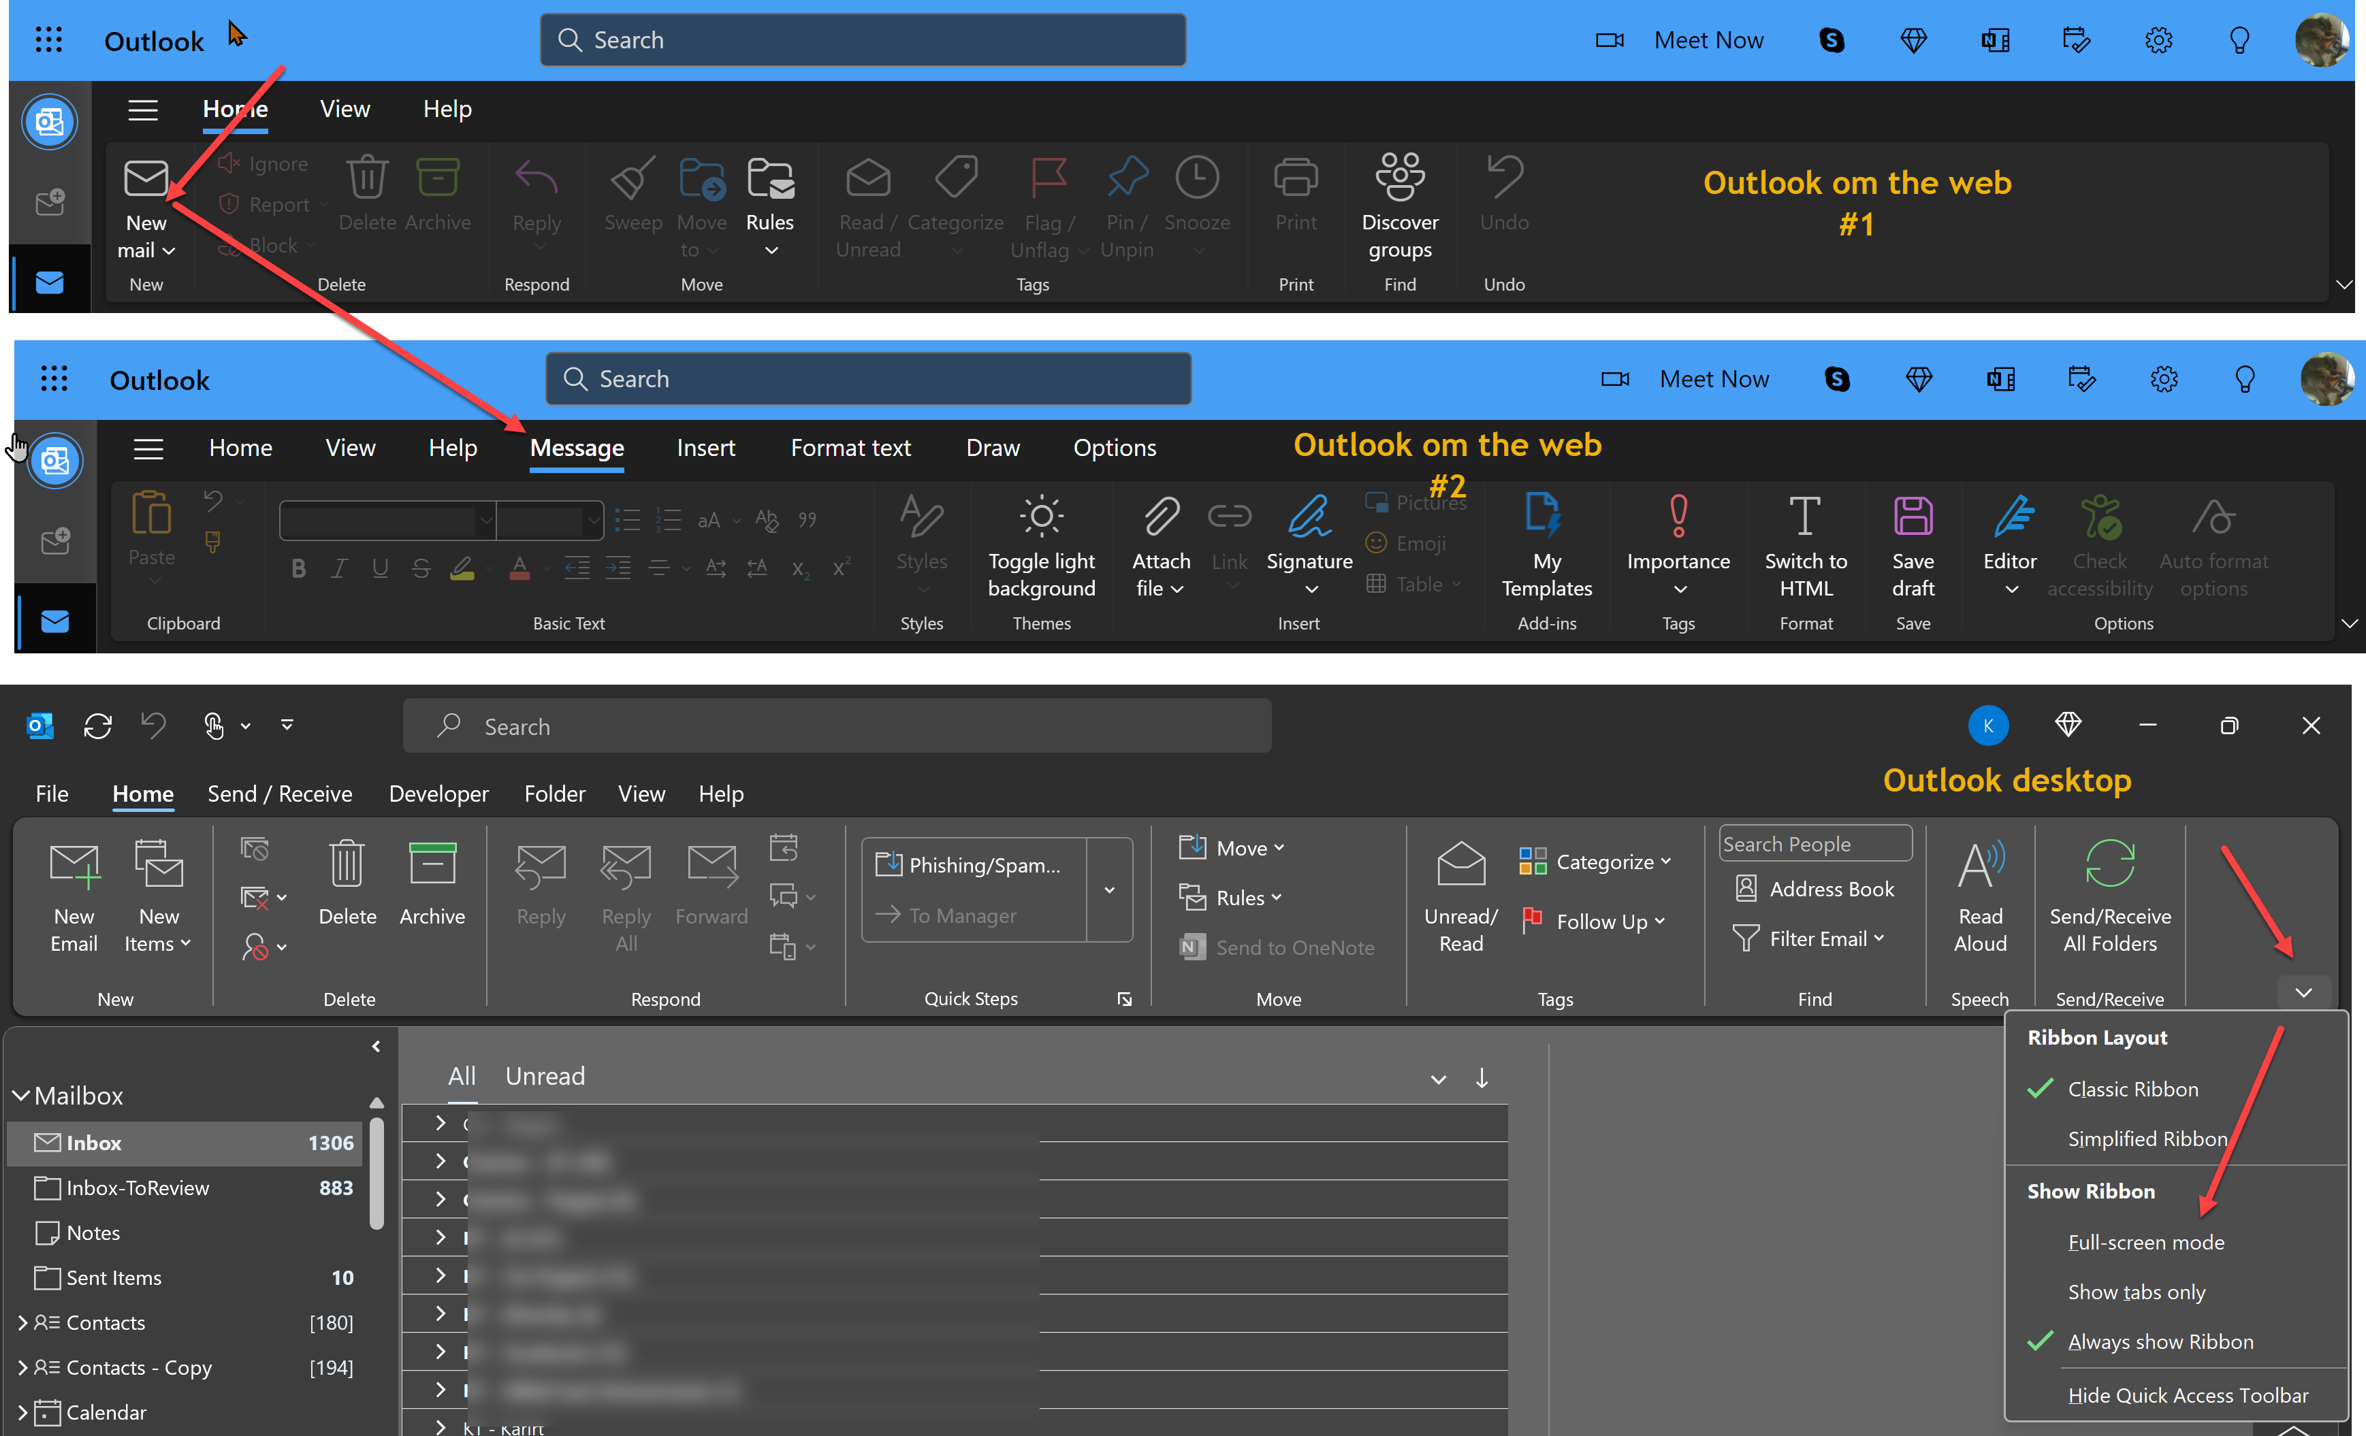The image size is (2366, 1436).
Task: Open the Format text tab
Action: 850,448
